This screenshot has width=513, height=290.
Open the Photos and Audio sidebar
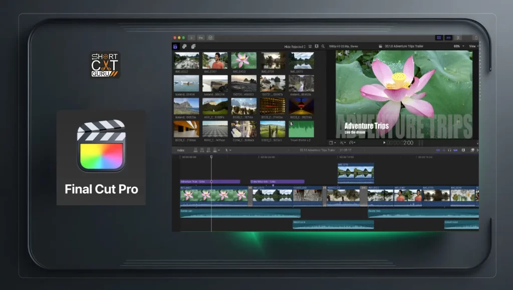tap(184, 47)
